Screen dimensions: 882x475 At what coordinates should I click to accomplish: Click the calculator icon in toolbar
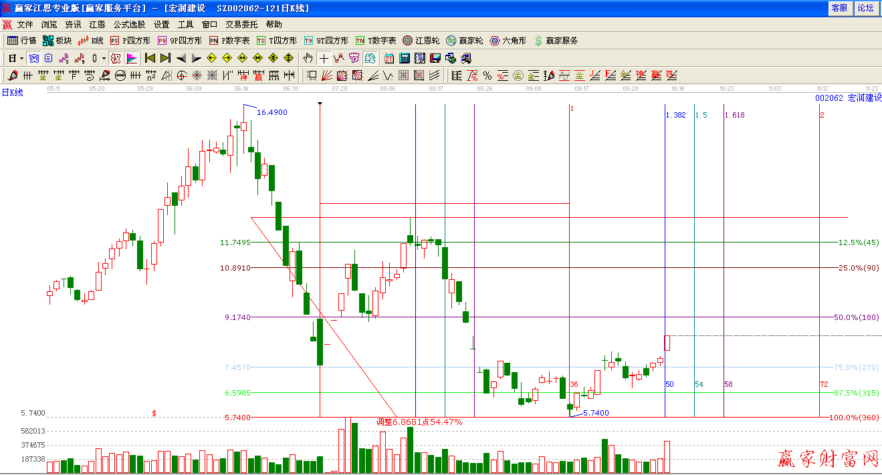(x=404, y=58)
